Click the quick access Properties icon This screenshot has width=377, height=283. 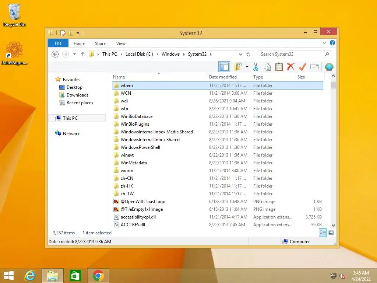coord(63,33)
